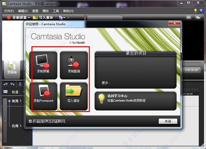Viewport: 206px width, 149px height.
Task: Click the light bulb tips icon
Action: [x=195, y=11]
